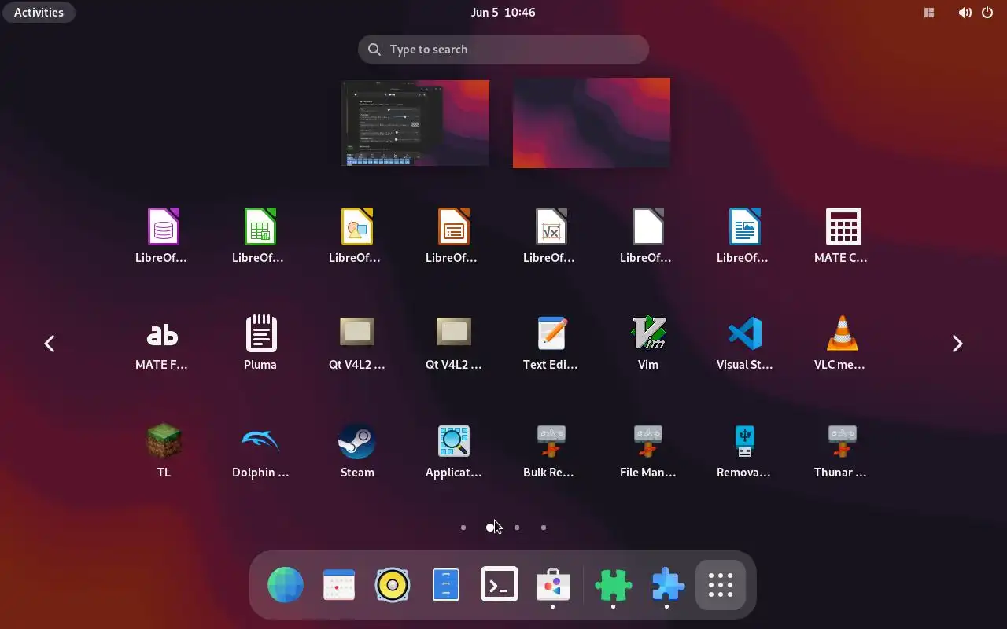Open Software store bag icon in dock
Viewport: 1007px width, 629px height.
(x=553, y=585)
